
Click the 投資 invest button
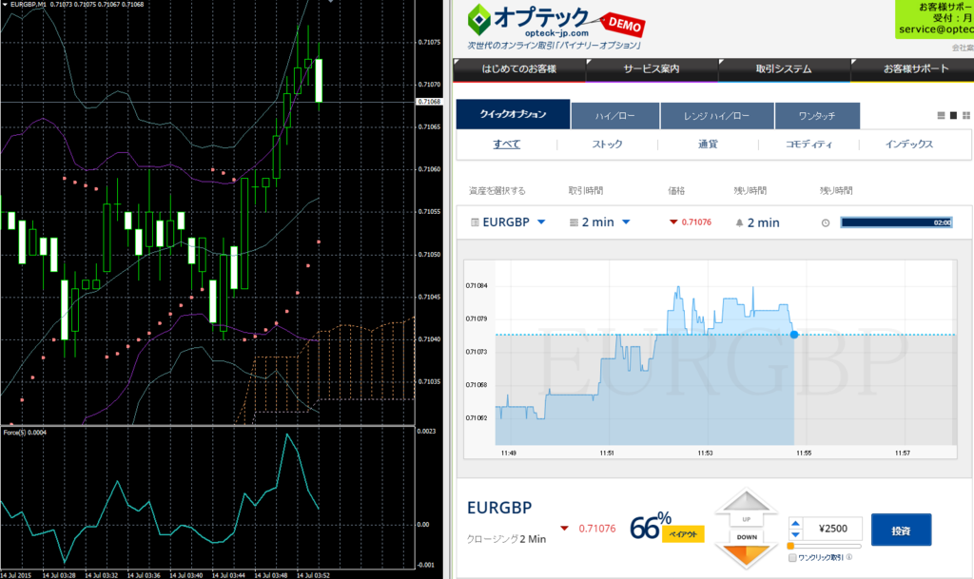tap(902, 530)
